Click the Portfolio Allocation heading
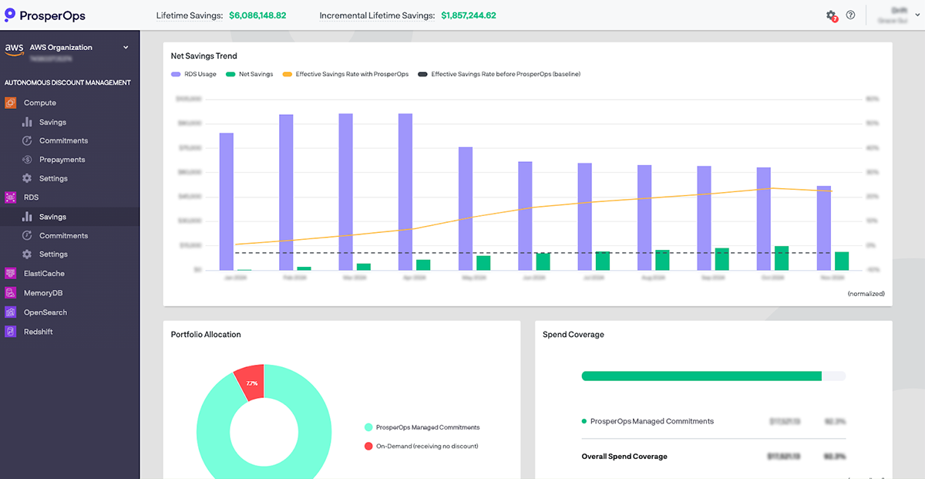This screenshot has width=925, height=479. (206, 335)
